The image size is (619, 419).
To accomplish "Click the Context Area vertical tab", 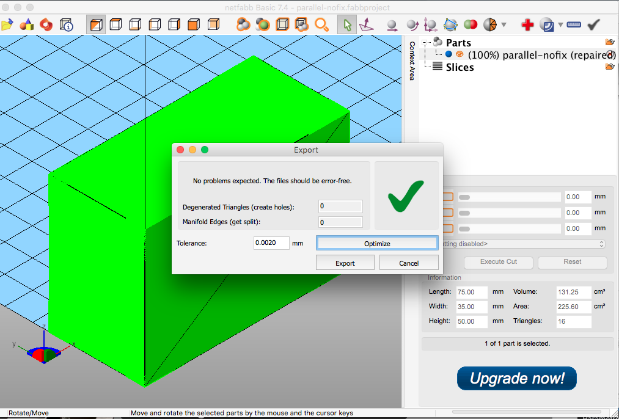I will click(x=412, y=60).
